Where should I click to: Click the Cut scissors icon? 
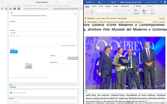[x=92, y=10]
